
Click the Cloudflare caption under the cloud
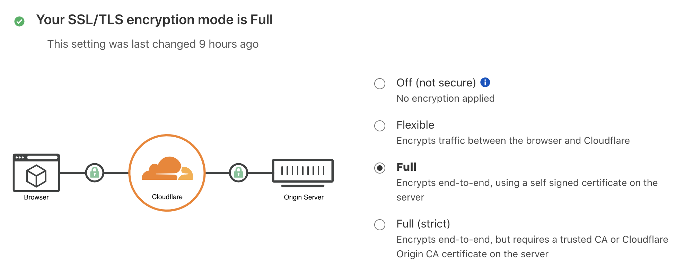click(167, 197)
